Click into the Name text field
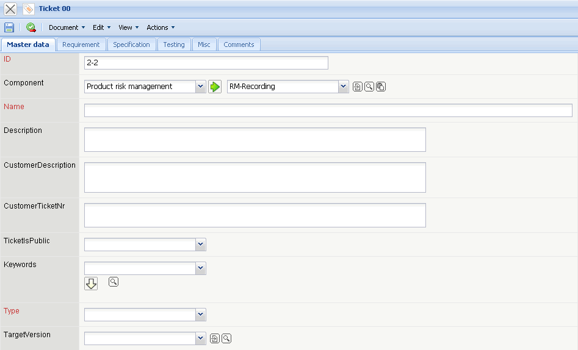Screen dimensions: 578x350 tap(328, 110)
